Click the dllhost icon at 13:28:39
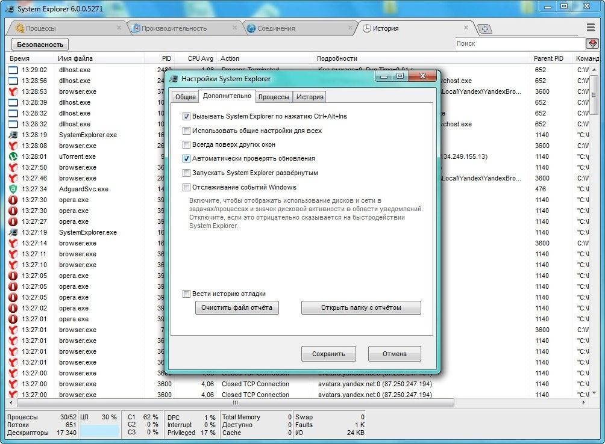Viewport: 605px width, 444px height. click(13, 102)
